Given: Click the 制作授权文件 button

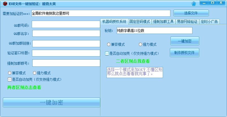Looking at the screenshot, I should click(185, 53).
